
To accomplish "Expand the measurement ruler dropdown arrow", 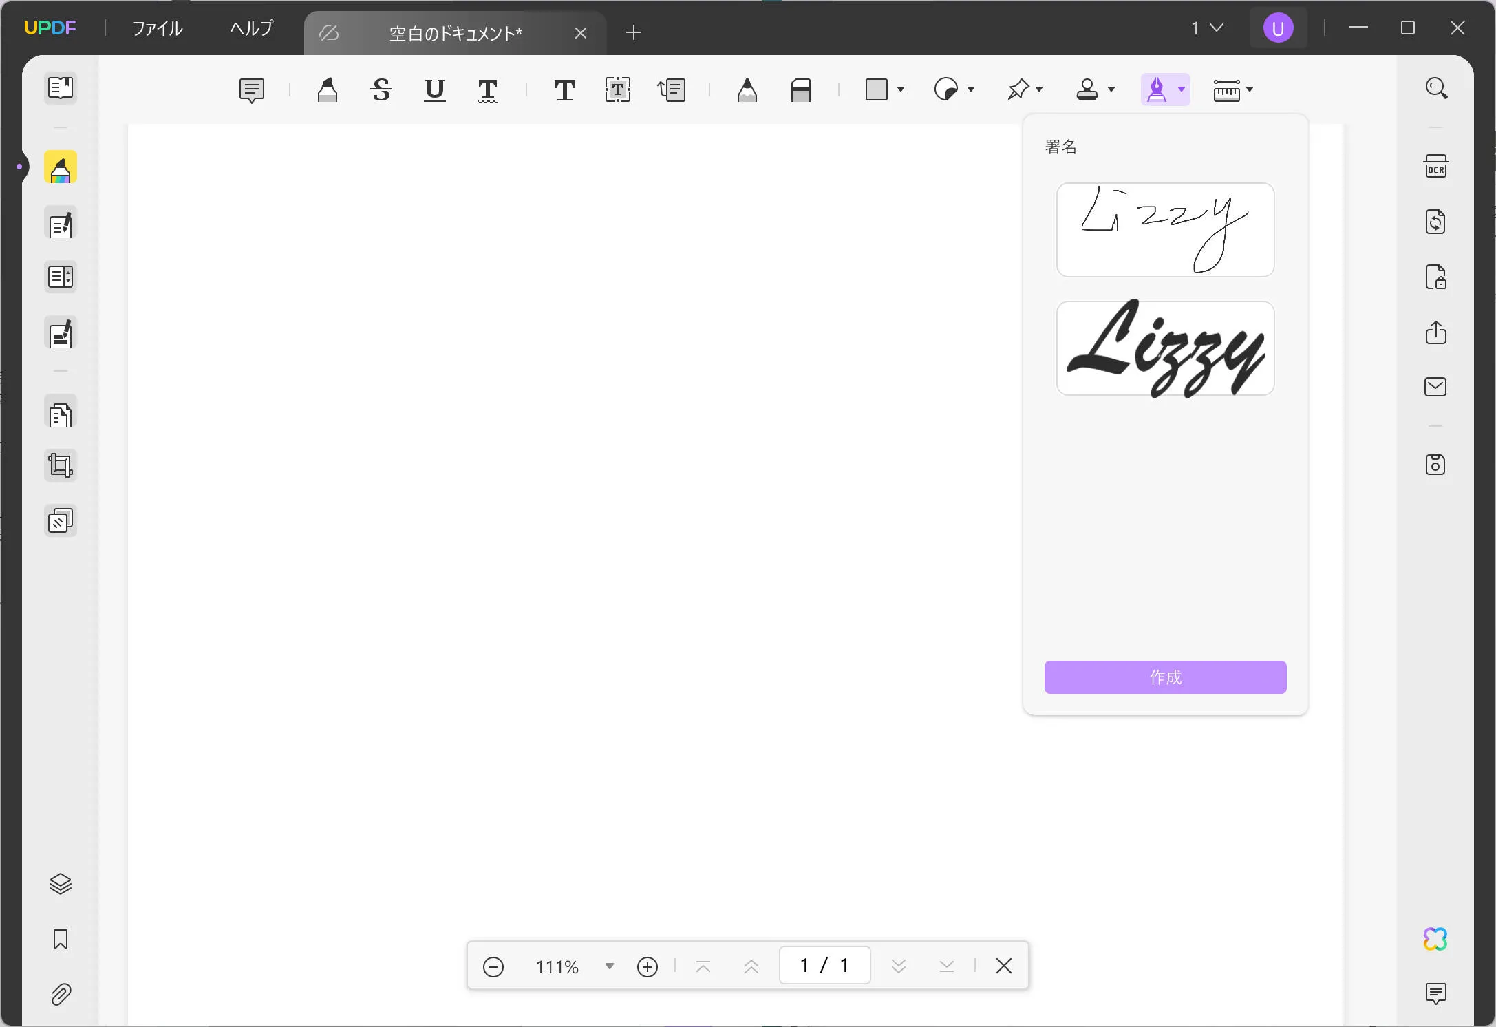I will tap(1250, 89).
